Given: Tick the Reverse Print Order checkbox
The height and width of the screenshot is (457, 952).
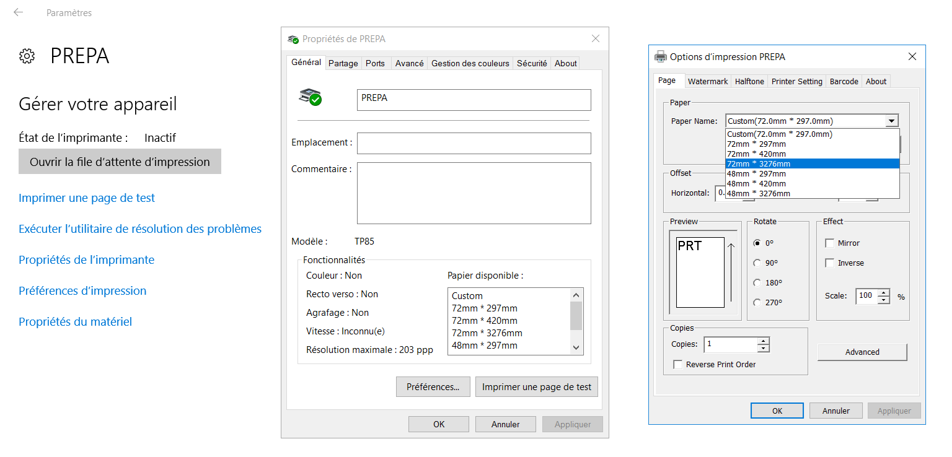Looking at the screenshot, I should pyautogui.click(x=678, y=365).
